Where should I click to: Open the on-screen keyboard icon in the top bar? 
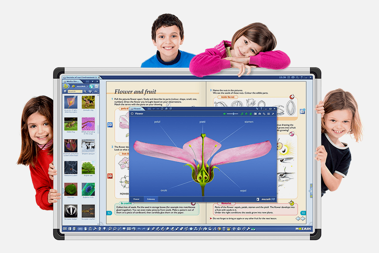(x=293, y=78)
